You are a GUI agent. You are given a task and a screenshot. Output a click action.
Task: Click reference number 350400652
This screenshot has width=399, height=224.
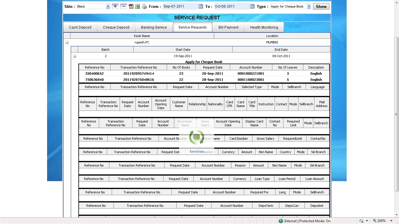click(94, 73)
